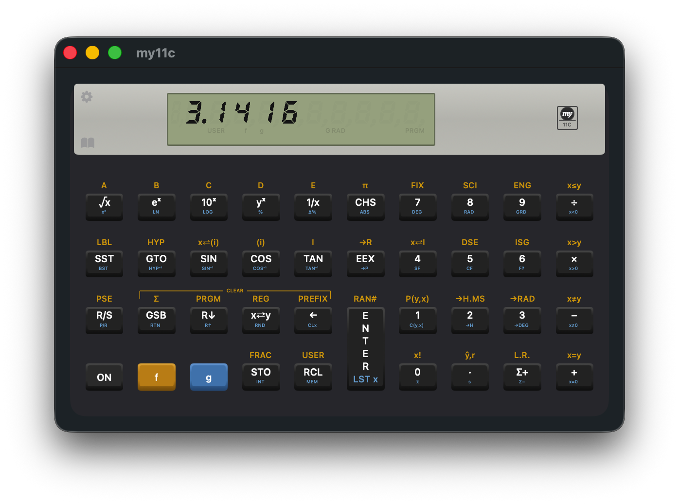Click the x⇄y swap key

tap(261, 320)
